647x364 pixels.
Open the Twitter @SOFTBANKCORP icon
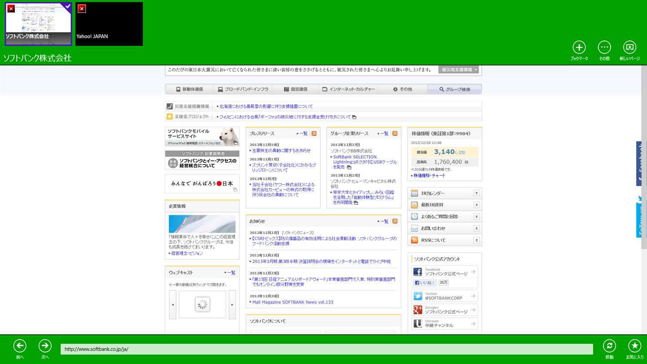(418, 296)
